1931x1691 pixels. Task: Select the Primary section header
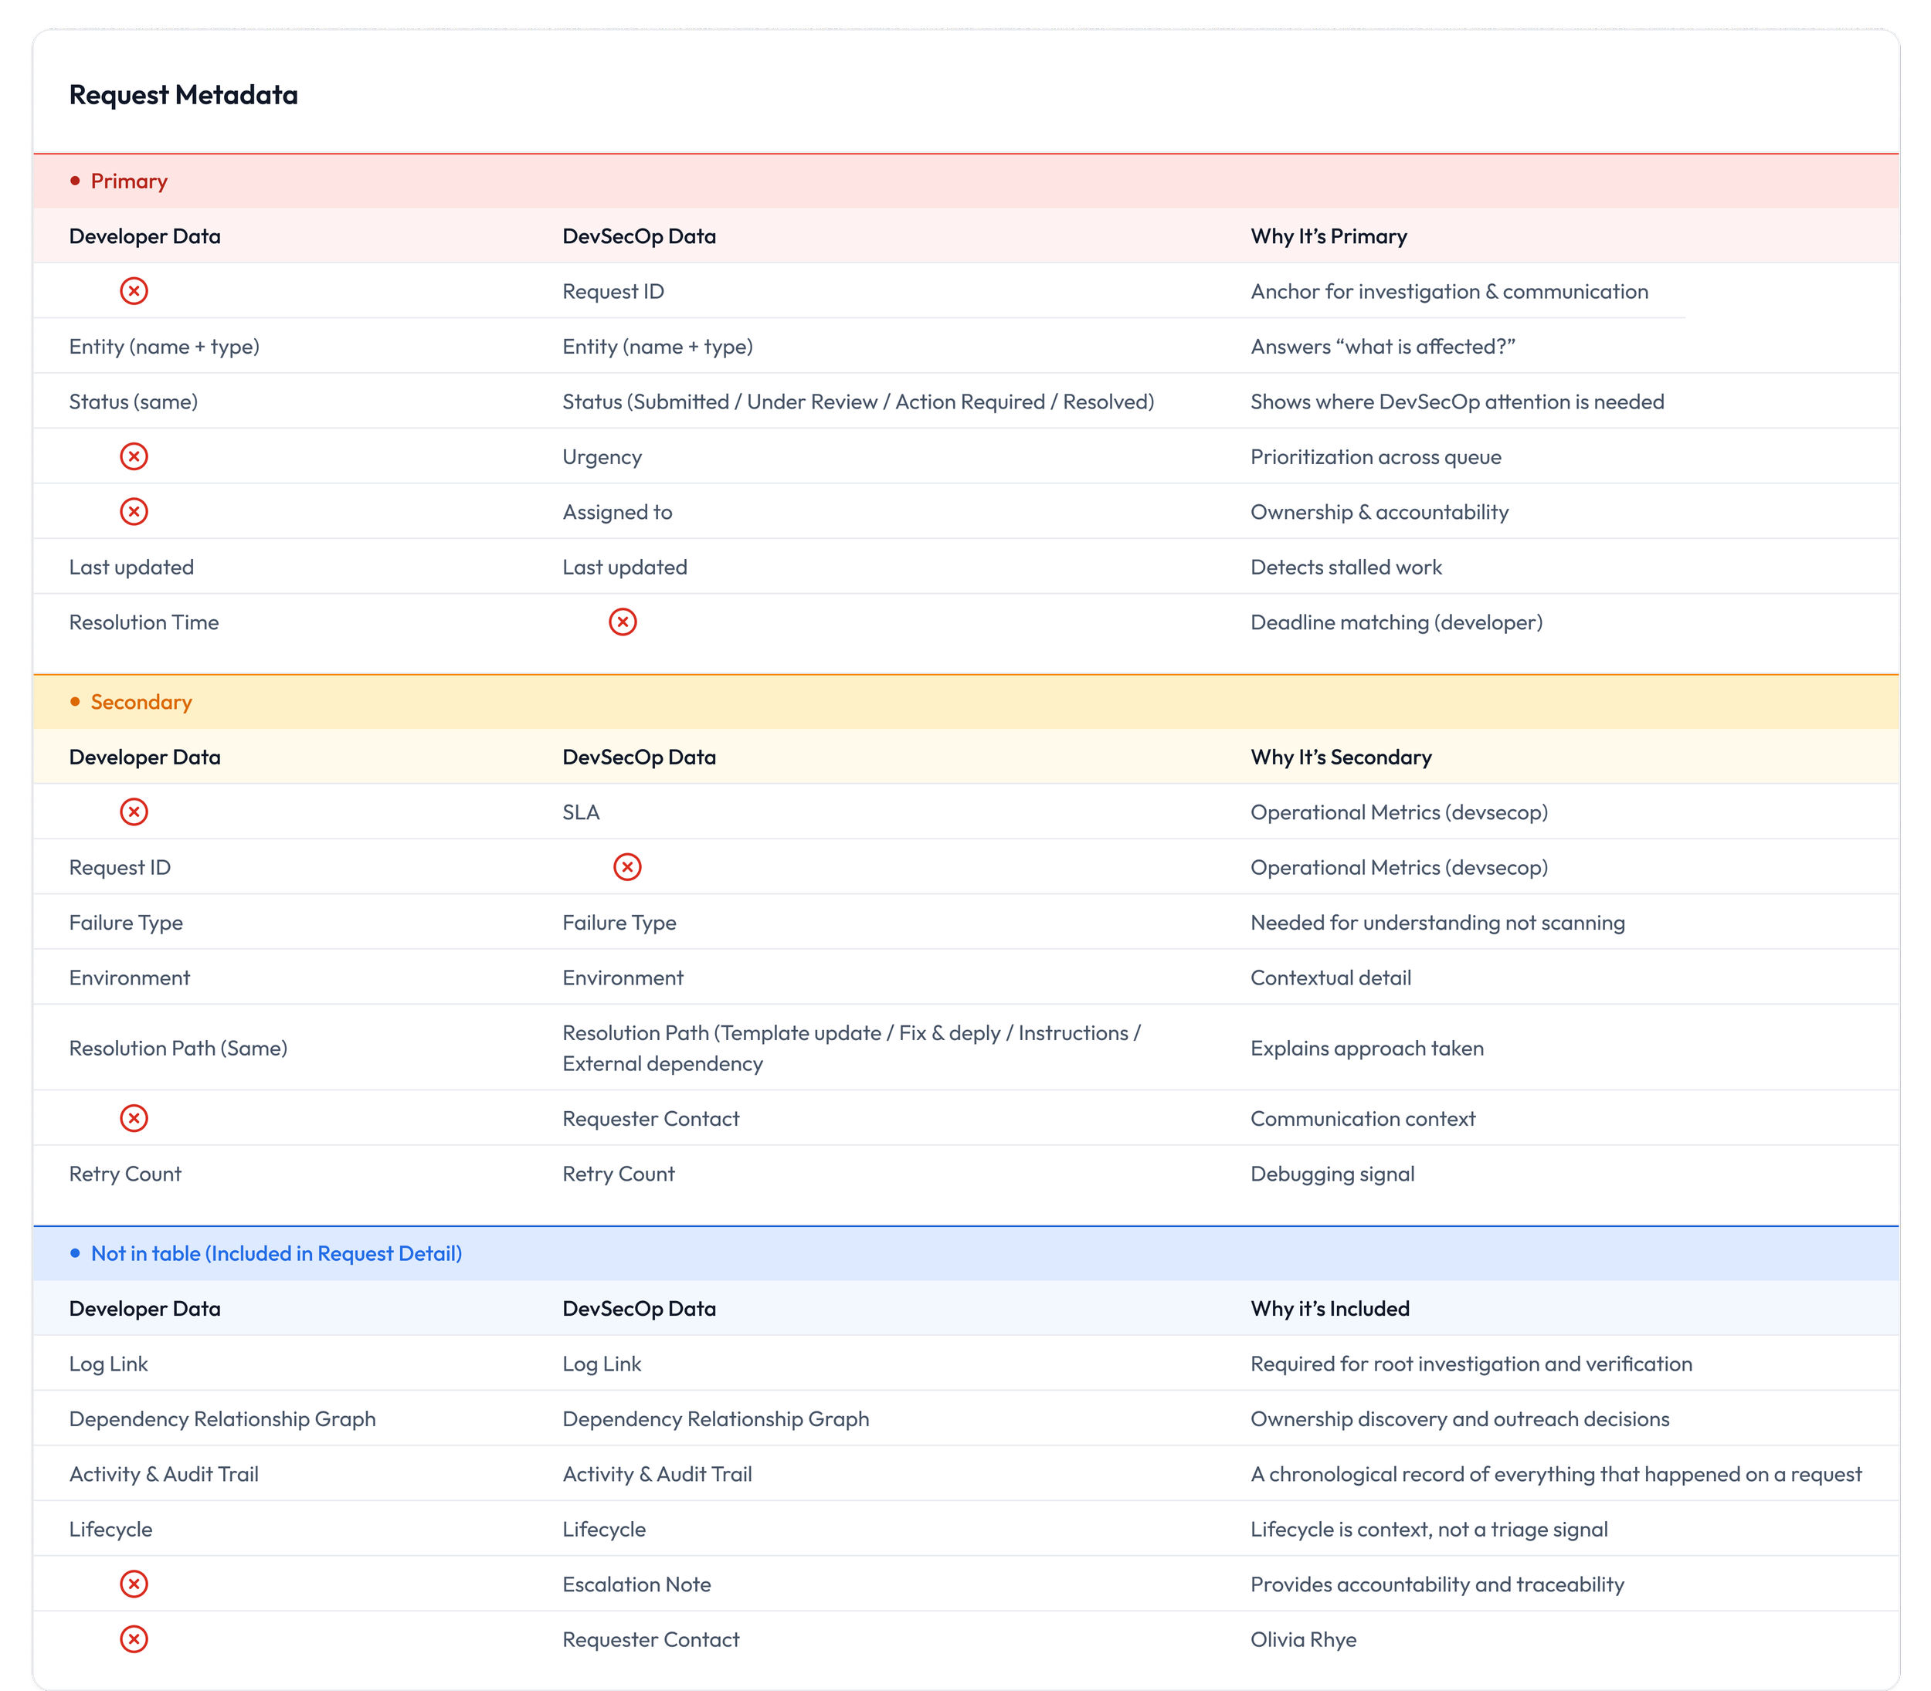click(x=129, y=181)
